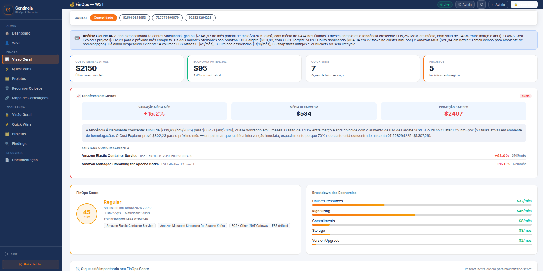
Task: Click the WST user icon in sidebar
Action: click(7, 43)
